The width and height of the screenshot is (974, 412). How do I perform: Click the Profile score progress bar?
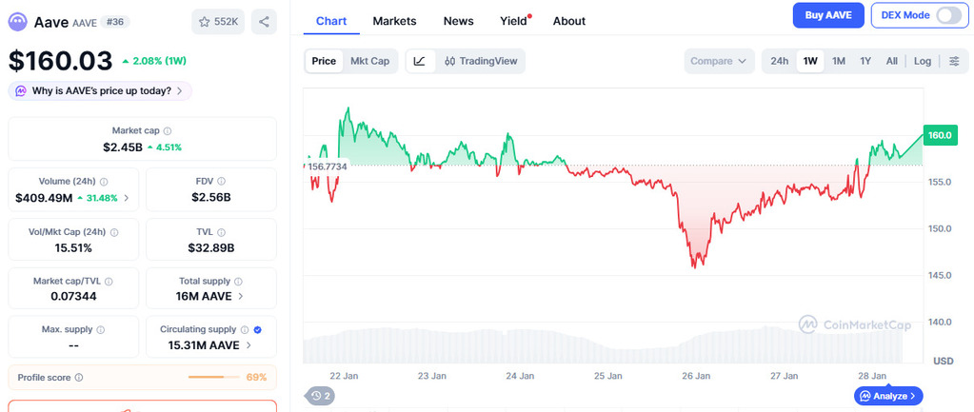pyautogui.click(x=213, y=378)
